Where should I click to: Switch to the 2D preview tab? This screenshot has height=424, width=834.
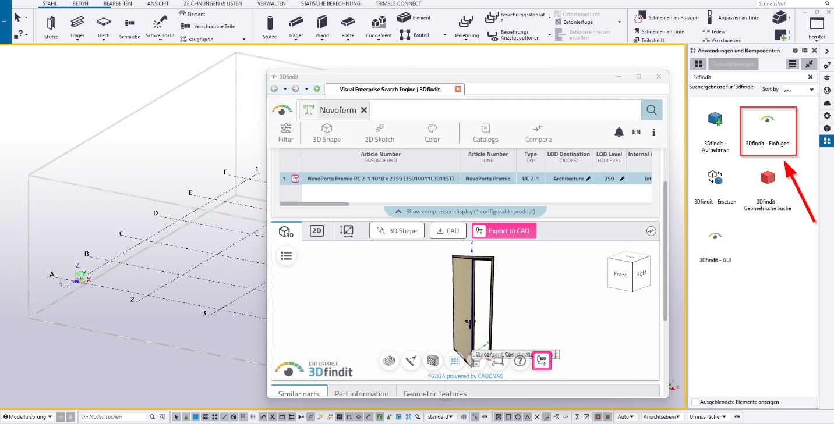click(316, 231)
